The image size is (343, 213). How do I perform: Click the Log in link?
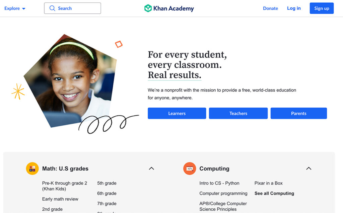click(294, 8)
